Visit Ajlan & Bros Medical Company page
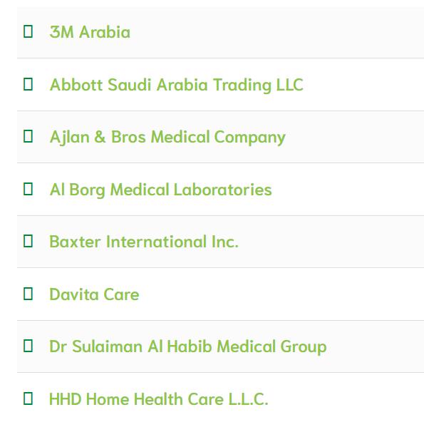424x422 pixels. point(167,137)
